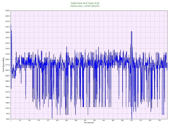
Task: Click the 705 time axis tick label
Action: pos(159,120)
